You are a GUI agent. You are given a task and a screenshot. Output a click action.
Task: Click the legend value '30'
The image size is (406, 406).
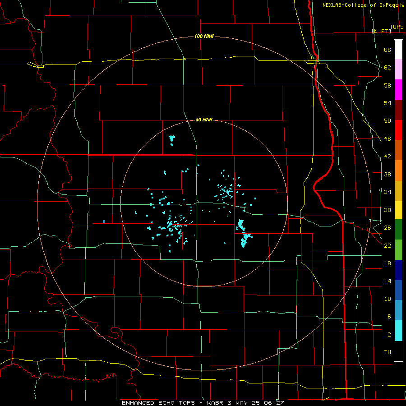pyautogui.click(x=388, y=210)
